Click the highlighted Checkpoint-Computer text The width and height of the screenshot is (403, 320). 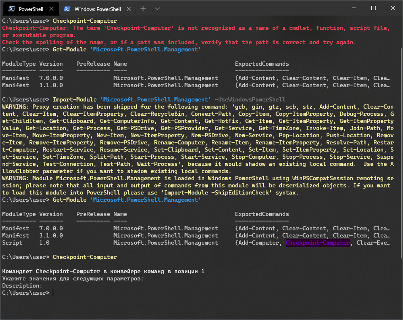tap(317, 243)
